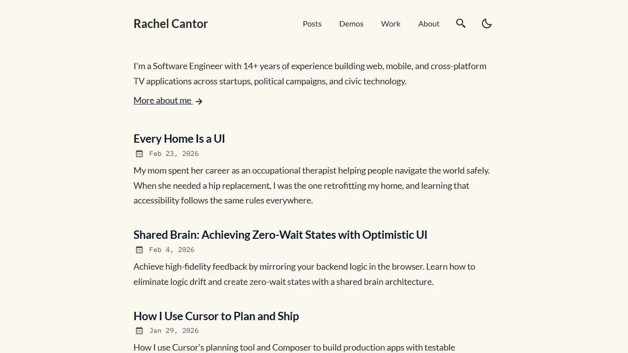This screenshot has width=628, height=353.
Task: Follow the More about me link
Action: click(x=162, y=100)
